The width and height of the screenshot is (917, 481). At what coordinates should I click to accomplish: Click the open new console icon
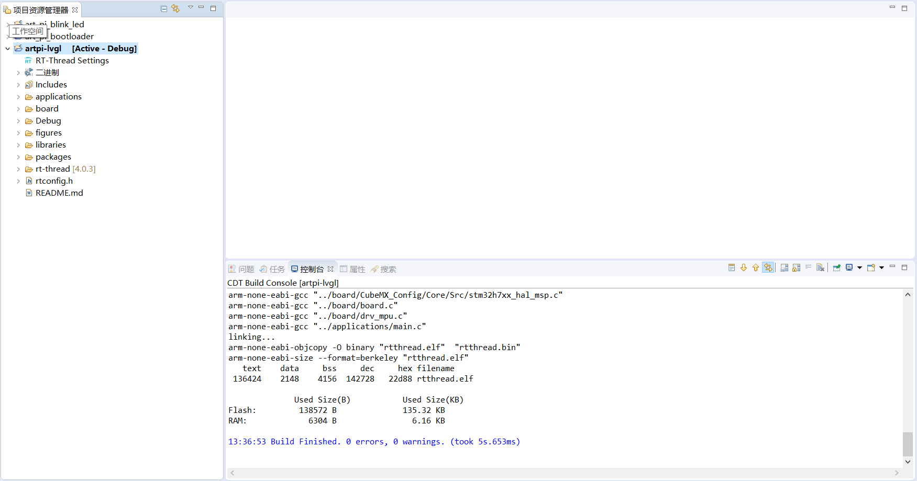click(871, 267)
